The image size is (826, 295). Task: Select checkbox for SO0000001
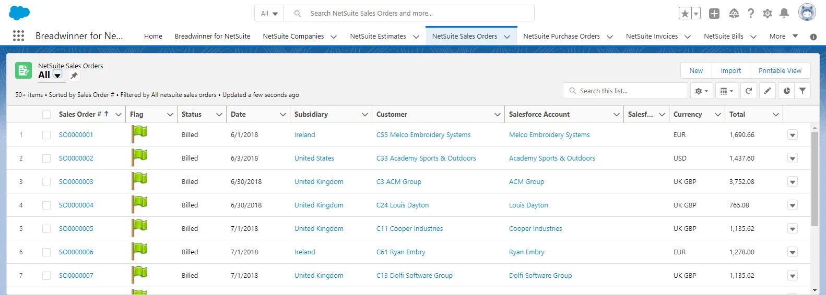click(46, 135)
